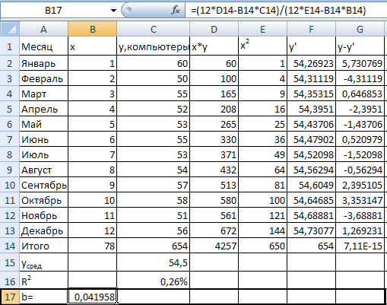The height and width of the screenshot is (305, 387).
Task: Click the total 4257 cell
Action: [x=214, y=246]
